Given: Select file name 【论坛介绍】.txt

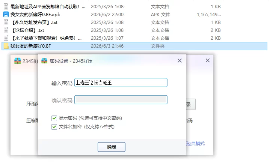Looking at the screenshot, I should point(27,30).
